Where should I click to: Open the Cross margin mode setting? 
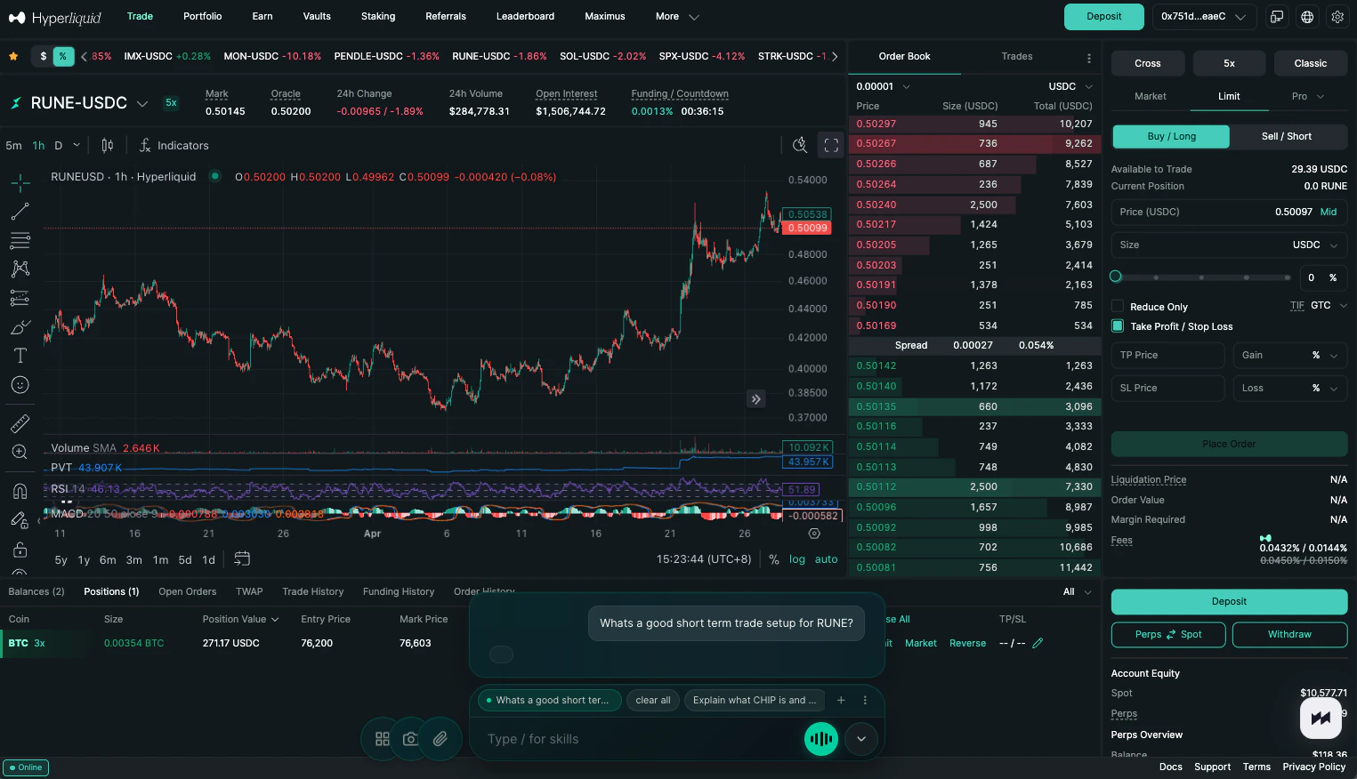point(1148,63)
